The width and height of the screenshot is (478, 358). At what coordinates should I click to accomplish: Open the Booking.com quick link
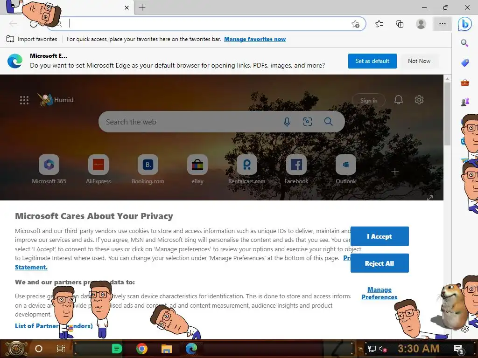tap(148, 169)
